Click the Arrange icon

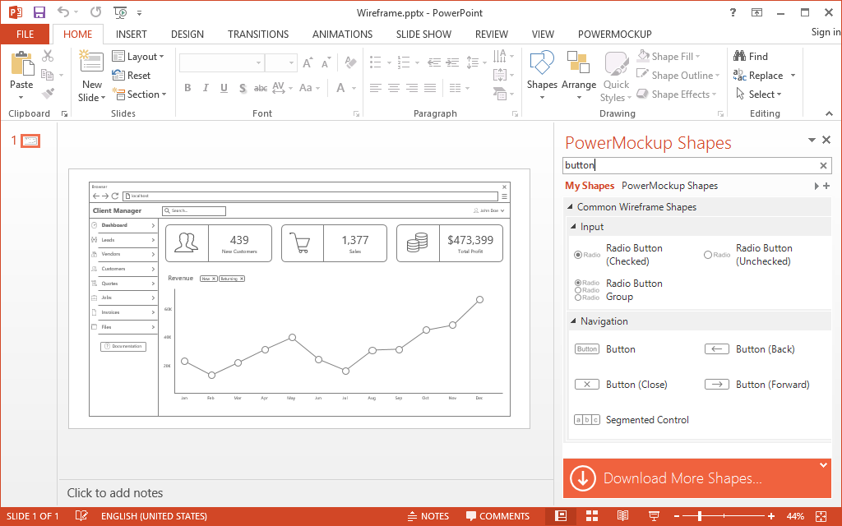(578, 62)
